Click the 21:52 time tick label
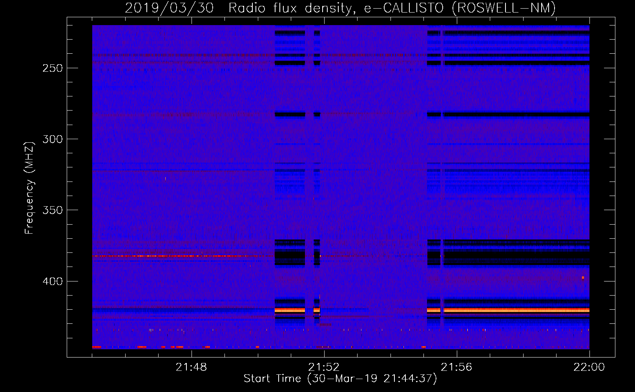The width and height of the screenshot is (635, 392). [x=324, y=367]
